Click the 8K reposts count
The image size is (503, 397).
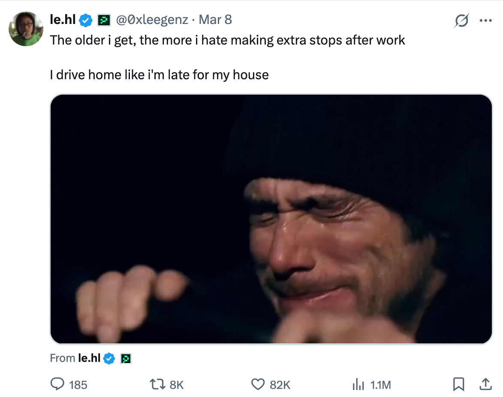[177, 385]
